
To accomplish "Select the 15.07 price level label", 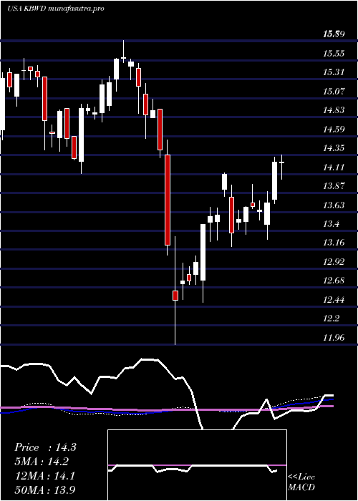I will pos(334,91).
